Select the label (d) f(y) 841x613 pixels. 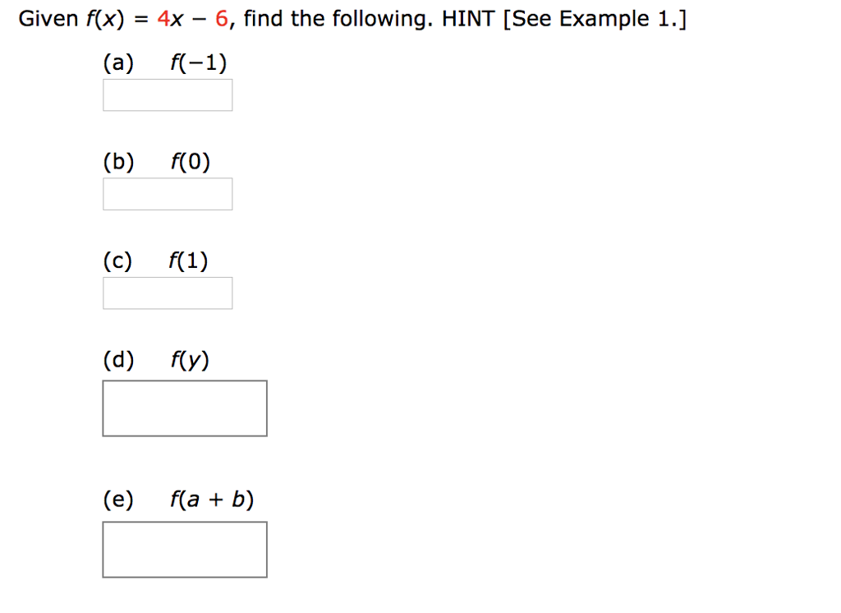tap(154, 358)
